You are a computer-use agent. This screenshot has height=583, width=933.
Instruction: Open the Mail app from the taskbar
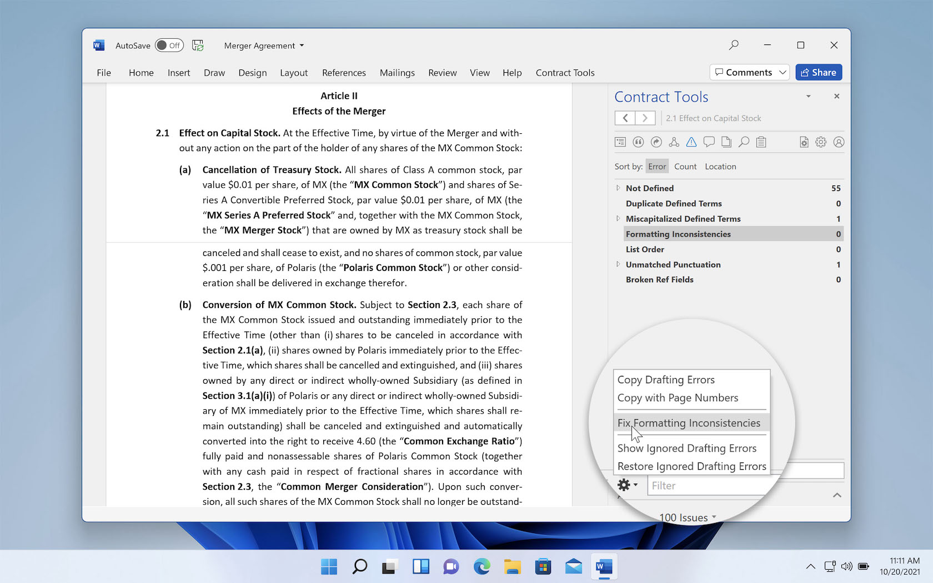(574, 566)
